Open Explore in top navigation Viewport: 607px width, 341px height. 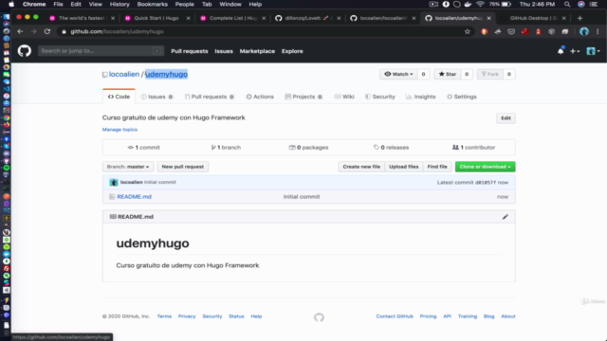coord(292,51)
